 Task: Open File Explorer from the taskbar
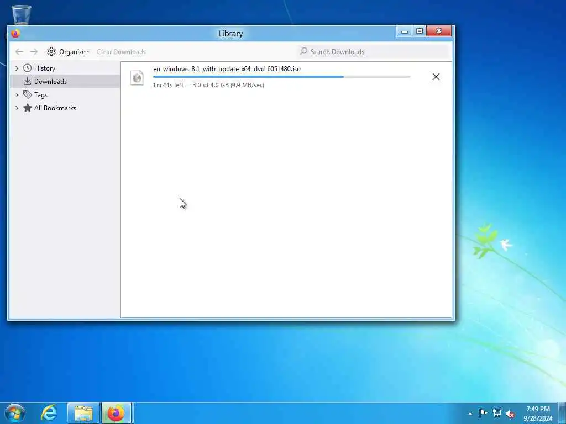pos(83,413)
